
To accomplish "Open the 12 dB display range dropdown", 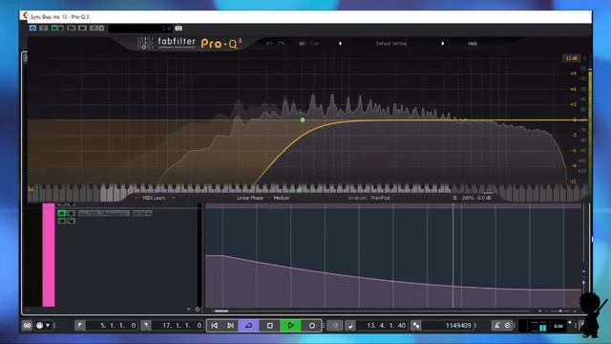I will (x=571, y=58).
